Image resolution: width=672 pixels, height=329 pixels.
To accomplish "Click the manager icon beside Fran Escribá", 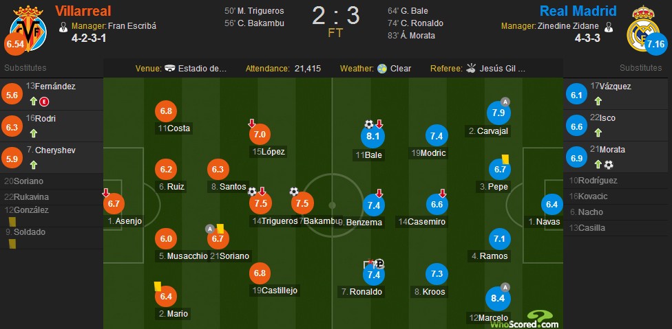I will (64, 27).
